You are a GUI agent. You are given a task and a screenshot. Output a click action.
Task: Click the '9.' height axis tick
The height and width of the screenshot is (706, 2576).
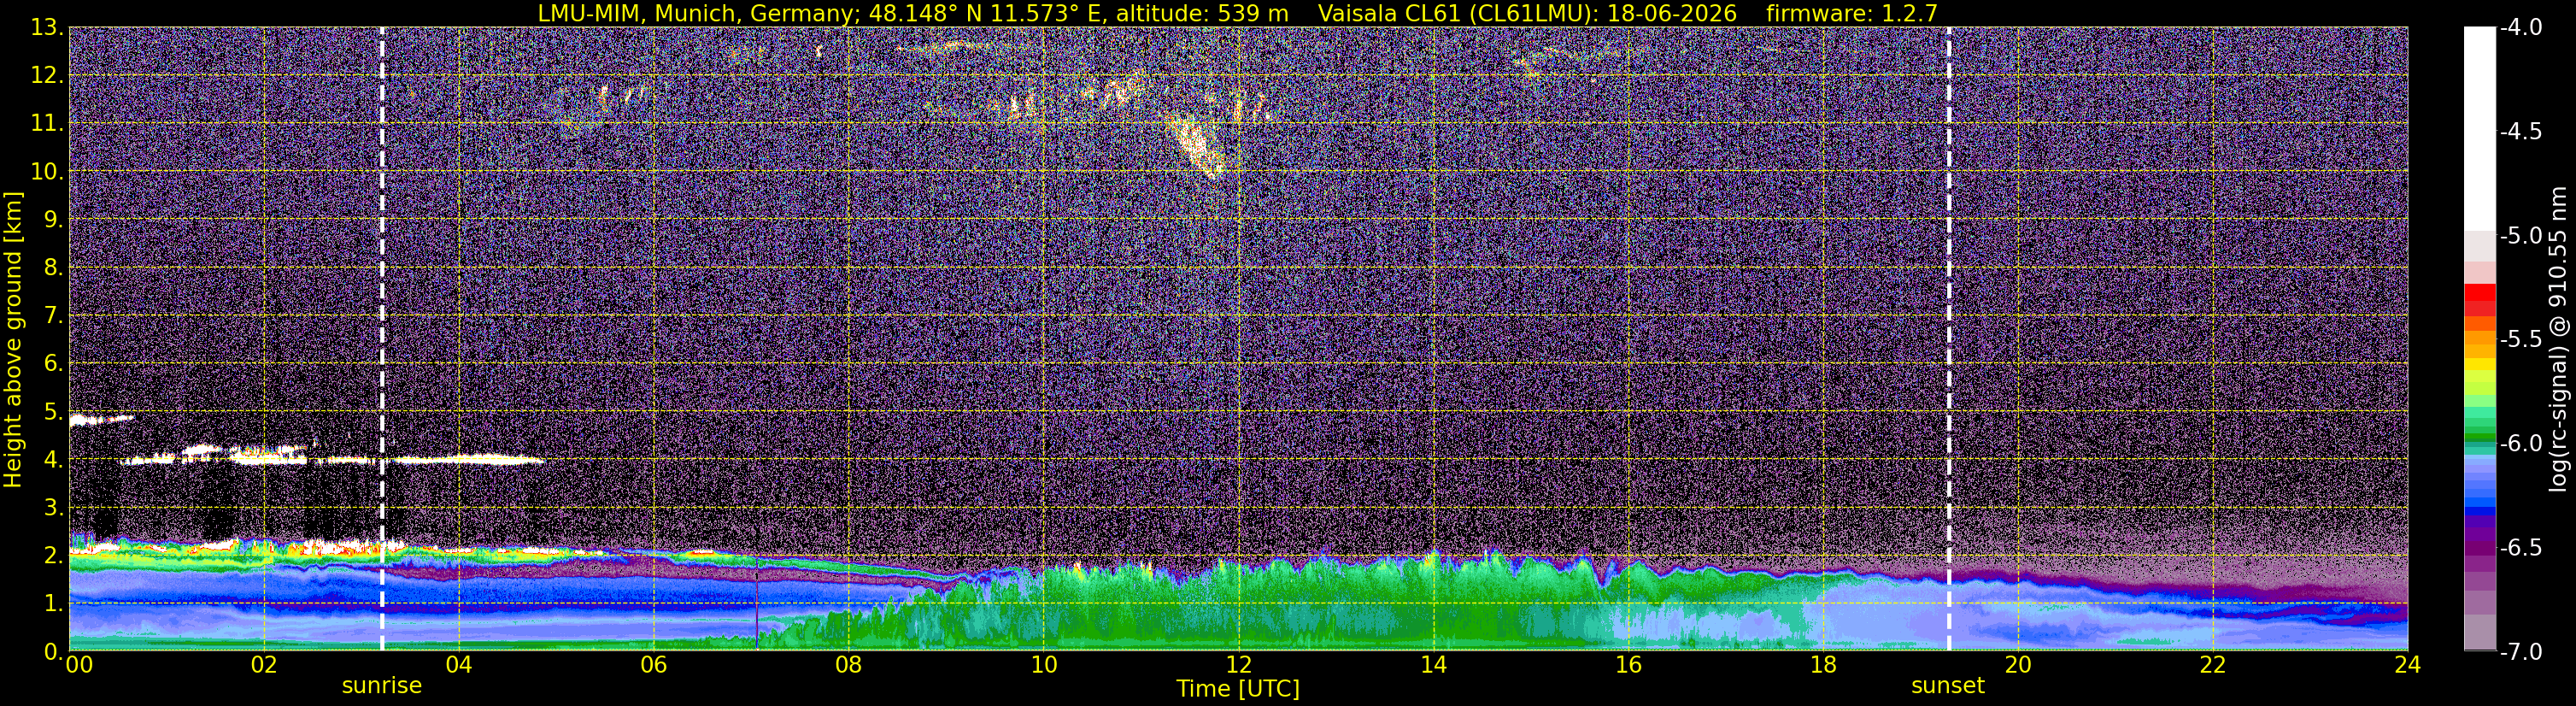coord(52,220)
